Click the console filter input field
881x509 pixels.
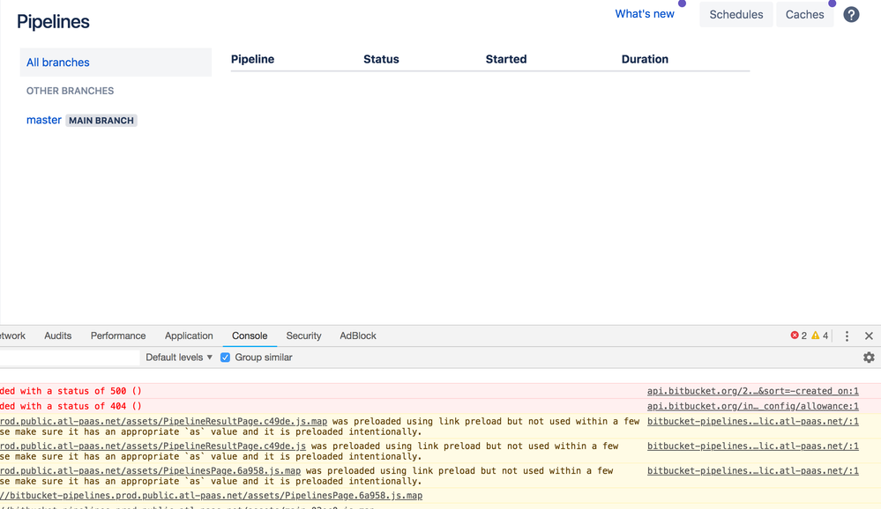[69, 358]
